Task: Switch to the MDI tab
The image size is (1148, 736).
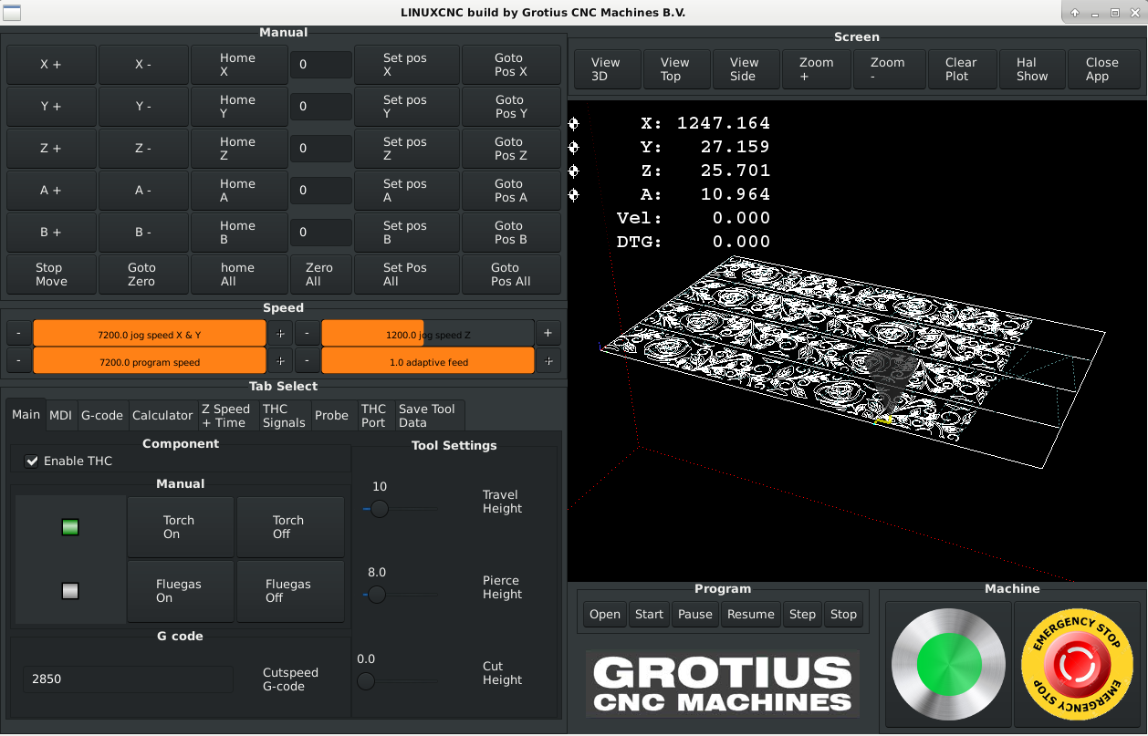Action: (x=60, y=415)
